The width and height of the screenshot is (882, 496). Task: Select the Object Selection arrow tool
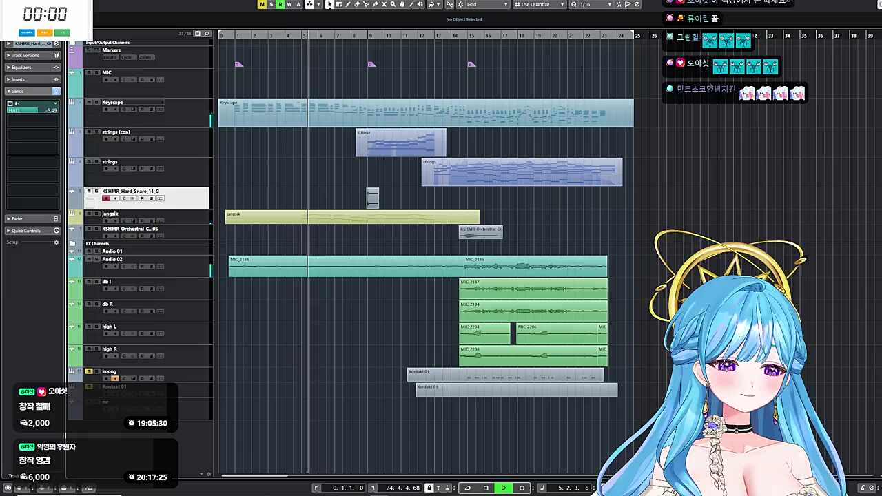(x=329, y=4)
